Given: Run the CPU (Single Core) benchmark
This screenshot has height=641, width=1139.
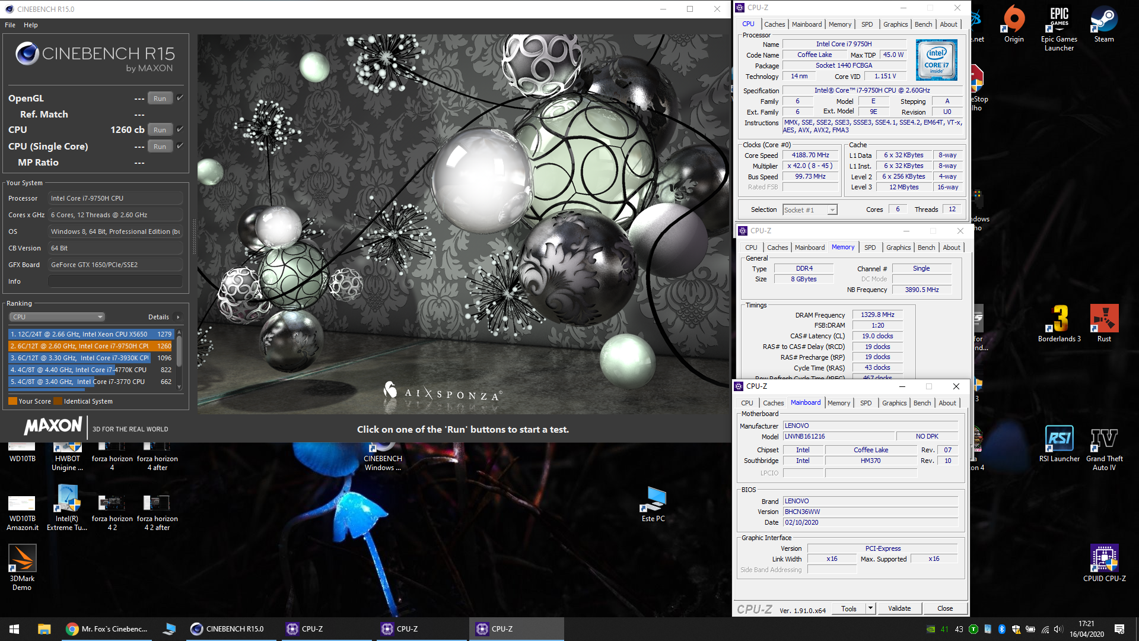Looking at the screenshot, I should pyautogui.click(x=160, y=146).
